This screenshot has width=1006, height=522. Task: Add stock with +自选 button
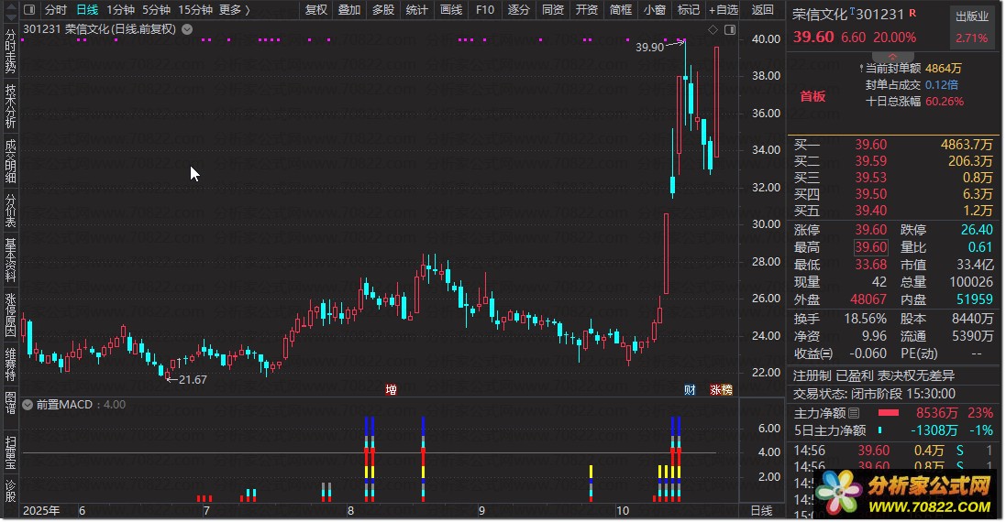(724, 9)
